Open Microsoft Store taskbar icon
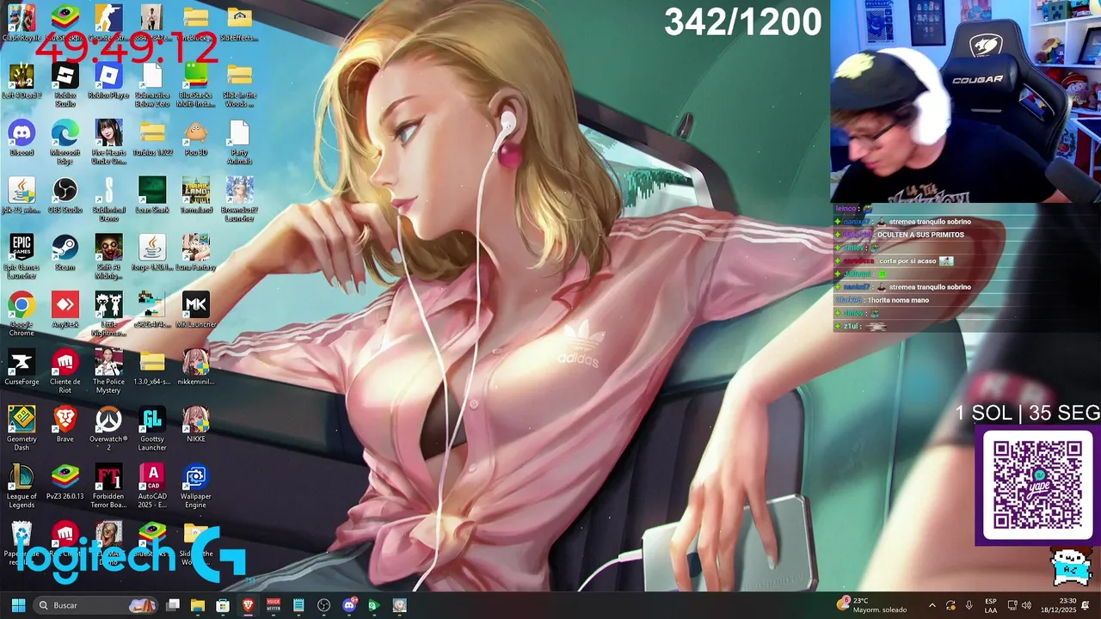1101x619 pixels. (223, 605)
